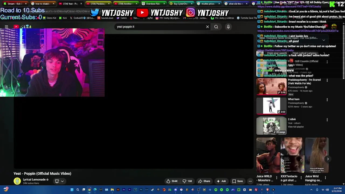Open the 2 Alivë album thumbnail

click(x=271, y=126)
